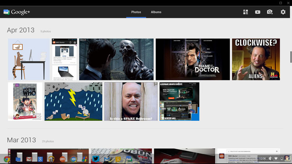
Task: Click the battery status tray icon
Action: 282,159
